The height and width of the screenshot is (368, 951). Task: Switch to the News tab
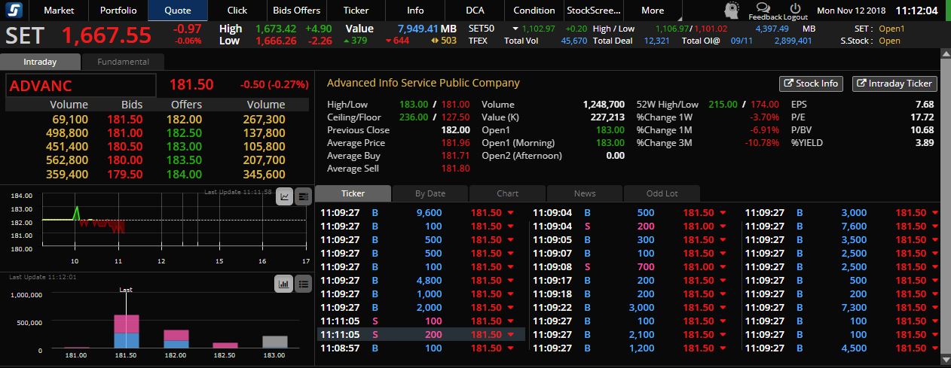coord(585,193)
